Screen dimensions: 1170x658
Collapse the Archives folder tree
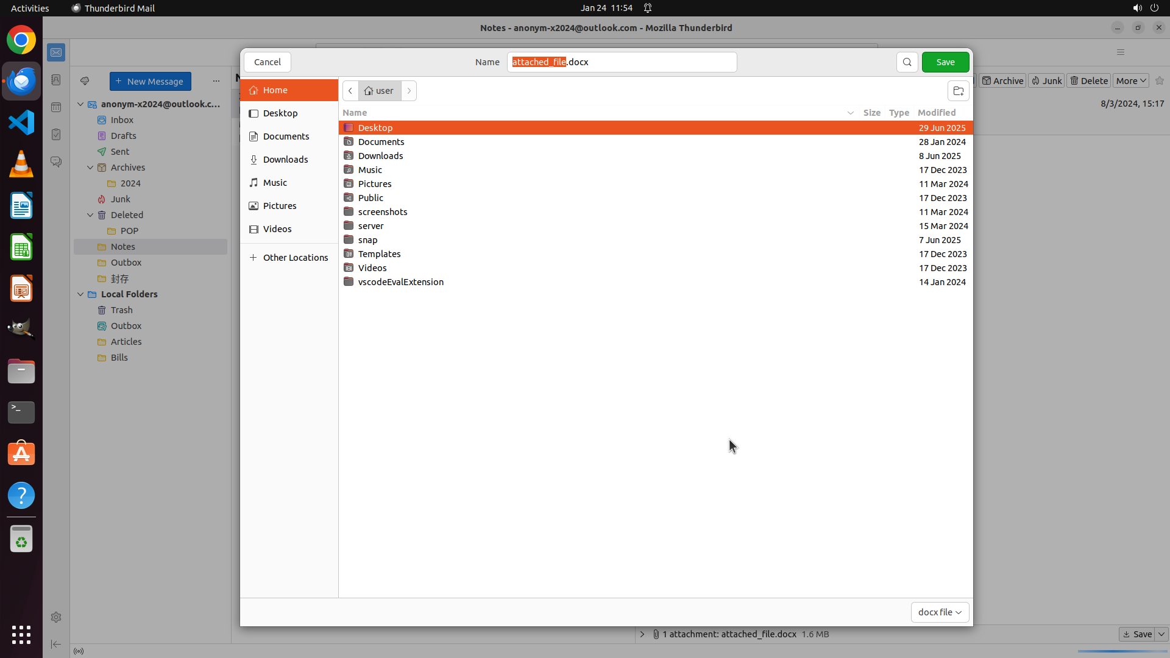[x=90, y=168]
